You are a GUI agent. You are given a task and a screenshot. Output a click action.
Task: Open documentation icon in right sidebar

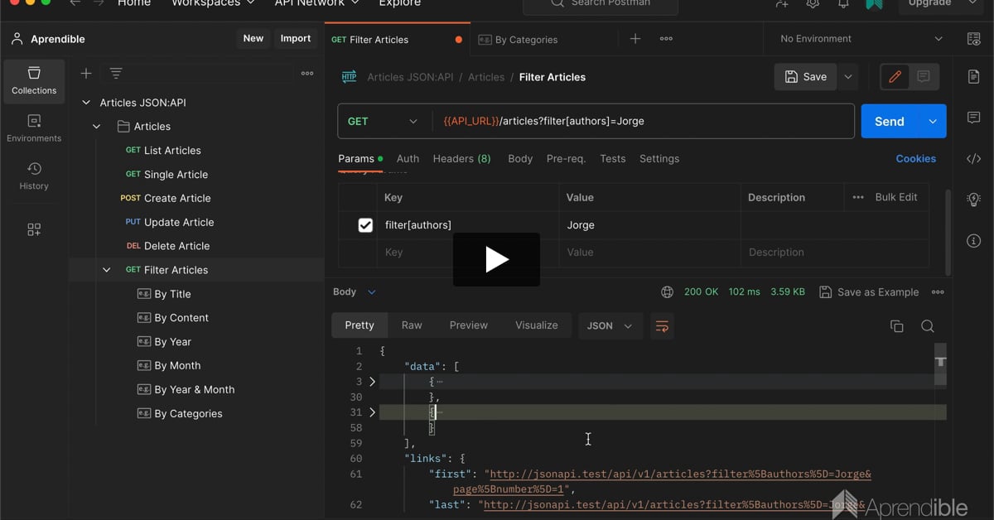click(974, 77)
